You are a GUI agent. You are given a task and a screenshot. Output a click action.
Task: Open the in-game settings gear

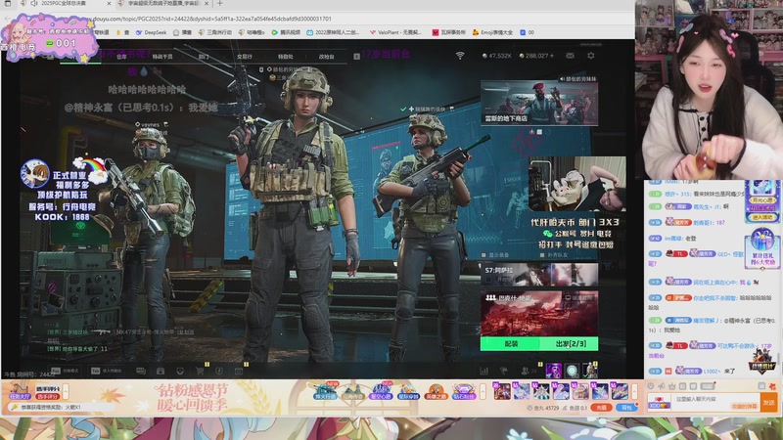[x=591, y=56]
